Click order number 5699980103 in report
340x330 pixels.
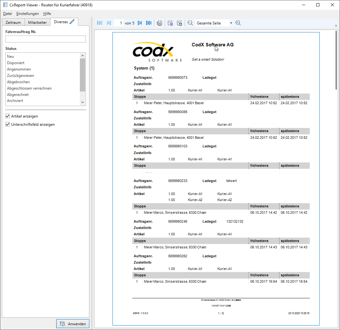(x=177, y=146)
